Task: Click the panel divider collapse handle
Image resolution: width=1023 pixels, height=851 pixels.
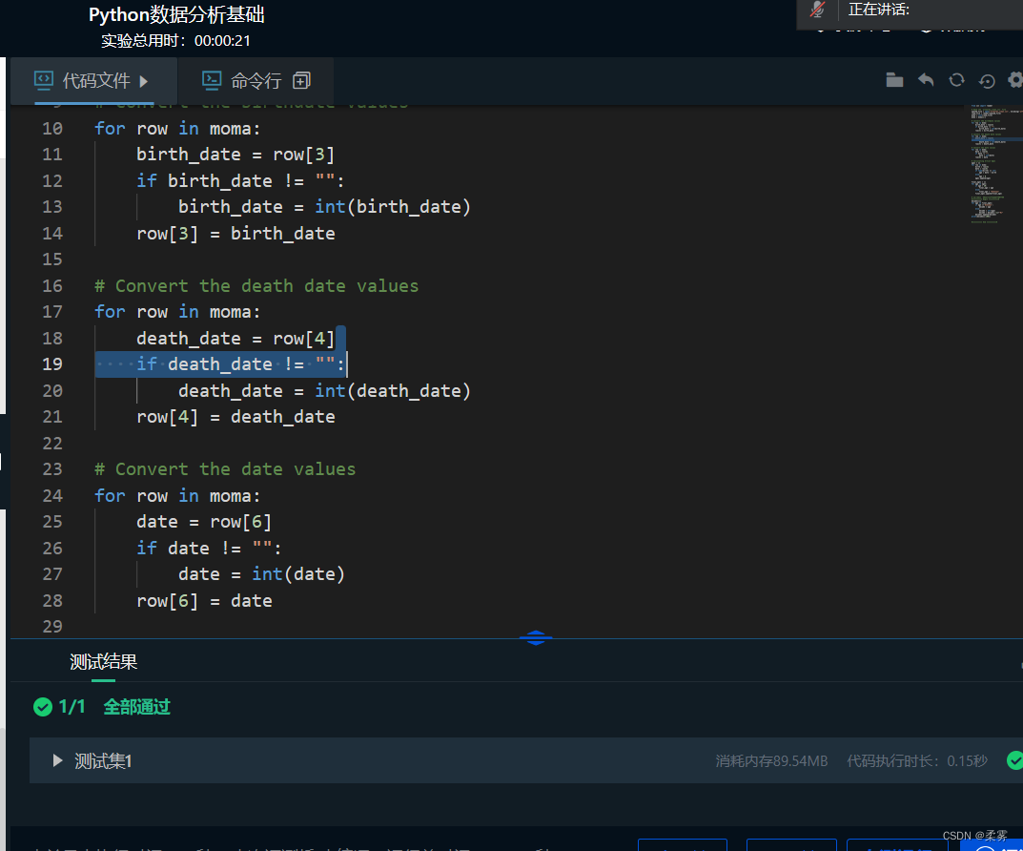Action: click(x=536, y=637)
